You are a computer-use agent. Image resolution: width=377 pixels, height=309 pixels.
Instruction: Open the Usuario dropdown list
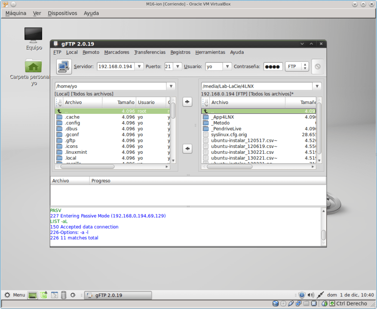click(227, 67)
